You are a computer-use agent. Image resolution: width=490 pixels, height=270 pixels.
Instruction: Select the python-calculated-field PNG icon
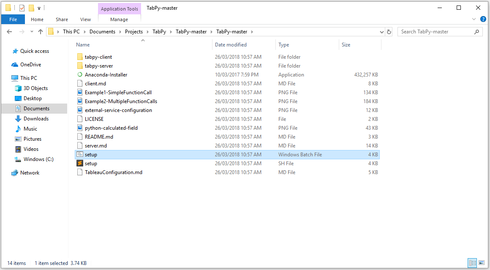80,128
